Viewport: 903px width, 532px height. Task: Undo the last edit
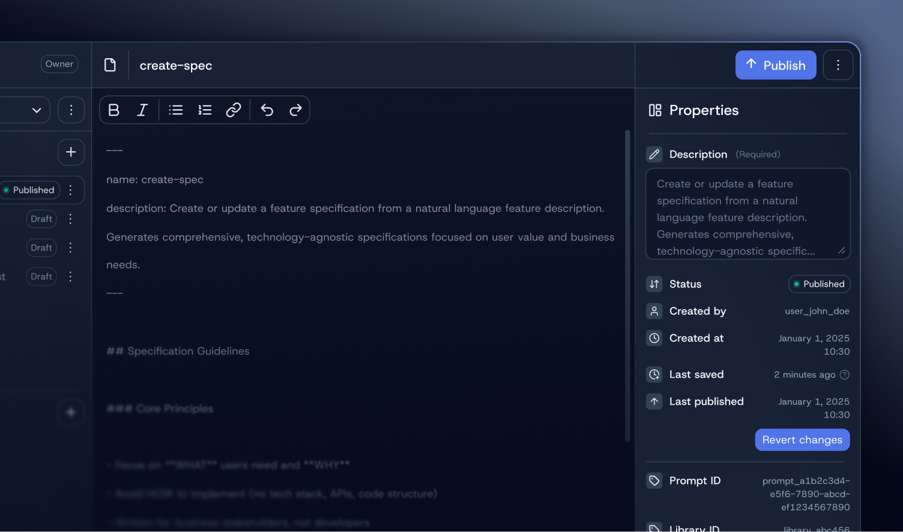coord(267,110)
